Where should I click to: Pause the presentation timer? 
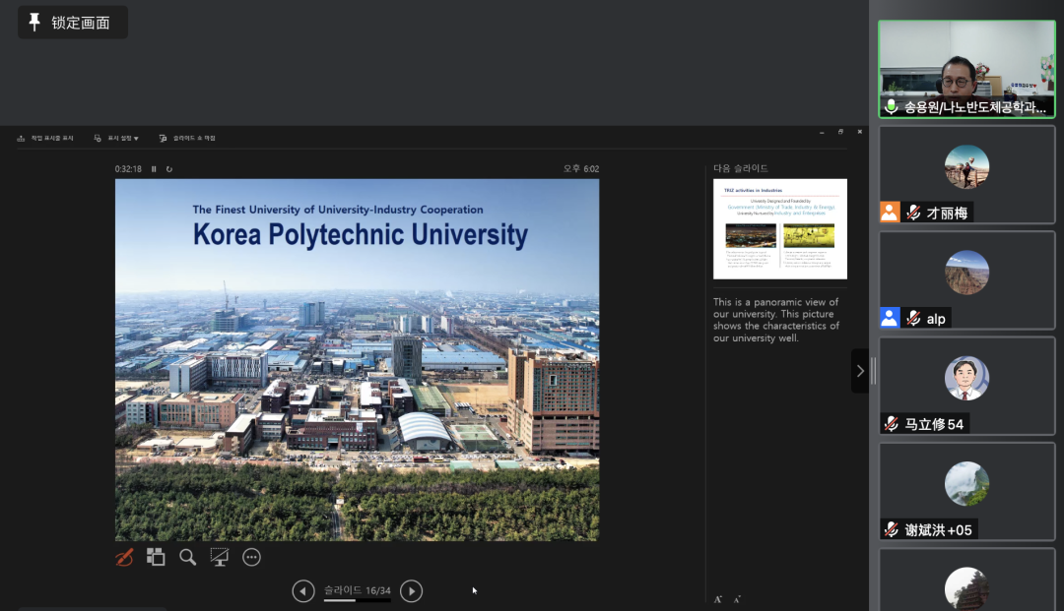tap(154, 169)
